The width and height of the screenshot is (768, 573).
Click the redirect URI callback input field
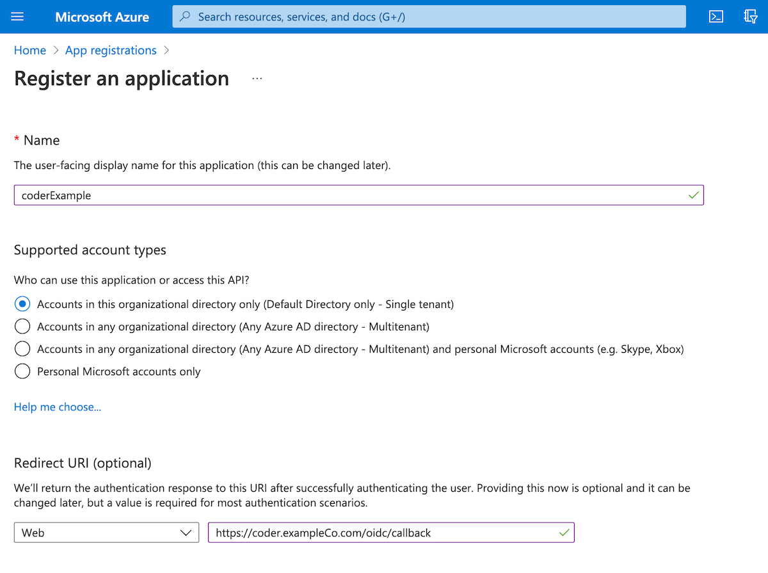coord(391,533)
